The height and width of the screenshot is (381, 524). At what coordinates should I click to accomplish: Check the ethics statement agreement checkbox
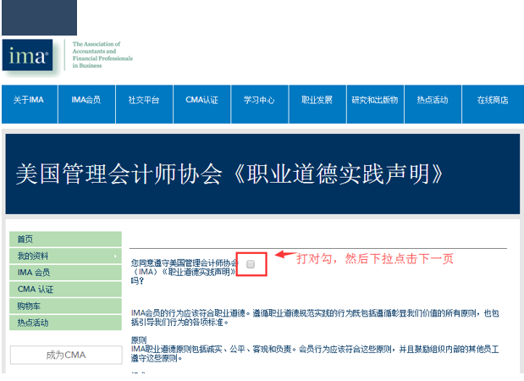[x=251, y=264]
